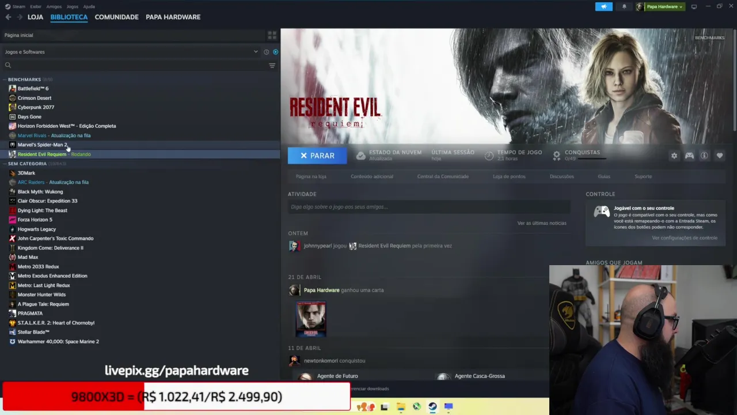This screenshot has width=737, height=415.
Task: Go to LOJA tab
Action: [35, 17]
